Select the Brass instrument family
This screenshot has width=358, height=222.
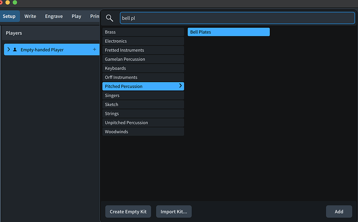[143, 32]
